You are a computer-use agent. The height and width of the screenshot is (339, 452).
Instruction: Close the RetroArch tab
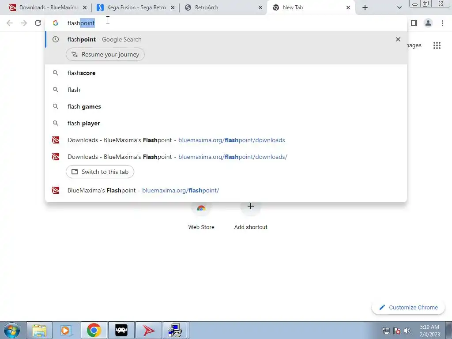pyautogui.click(x=260, y=8)
